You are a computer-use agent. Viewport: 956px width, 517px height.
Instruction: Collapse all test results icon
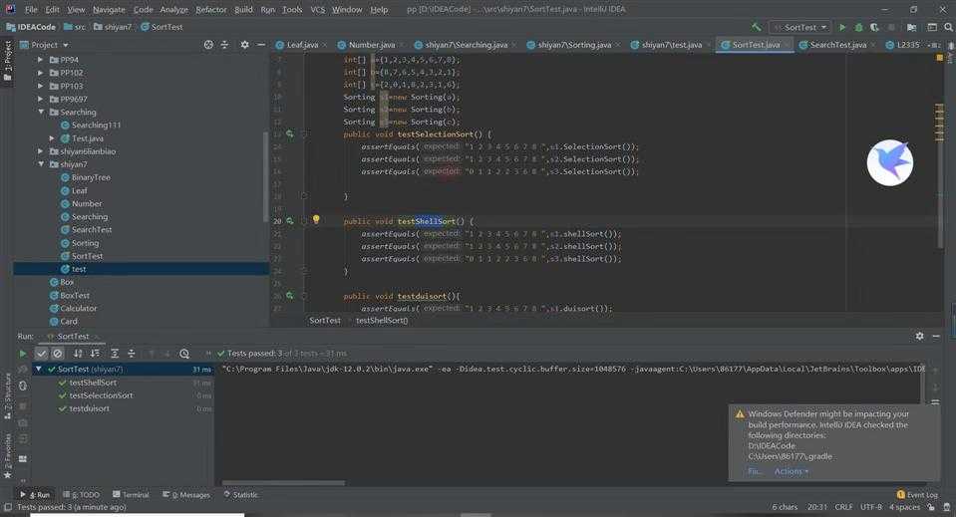131,354
